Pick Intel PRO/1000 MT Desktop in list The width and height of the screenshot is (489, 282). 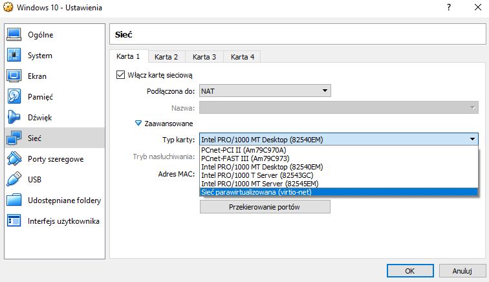pyautogui.click(x=339, y=167)
